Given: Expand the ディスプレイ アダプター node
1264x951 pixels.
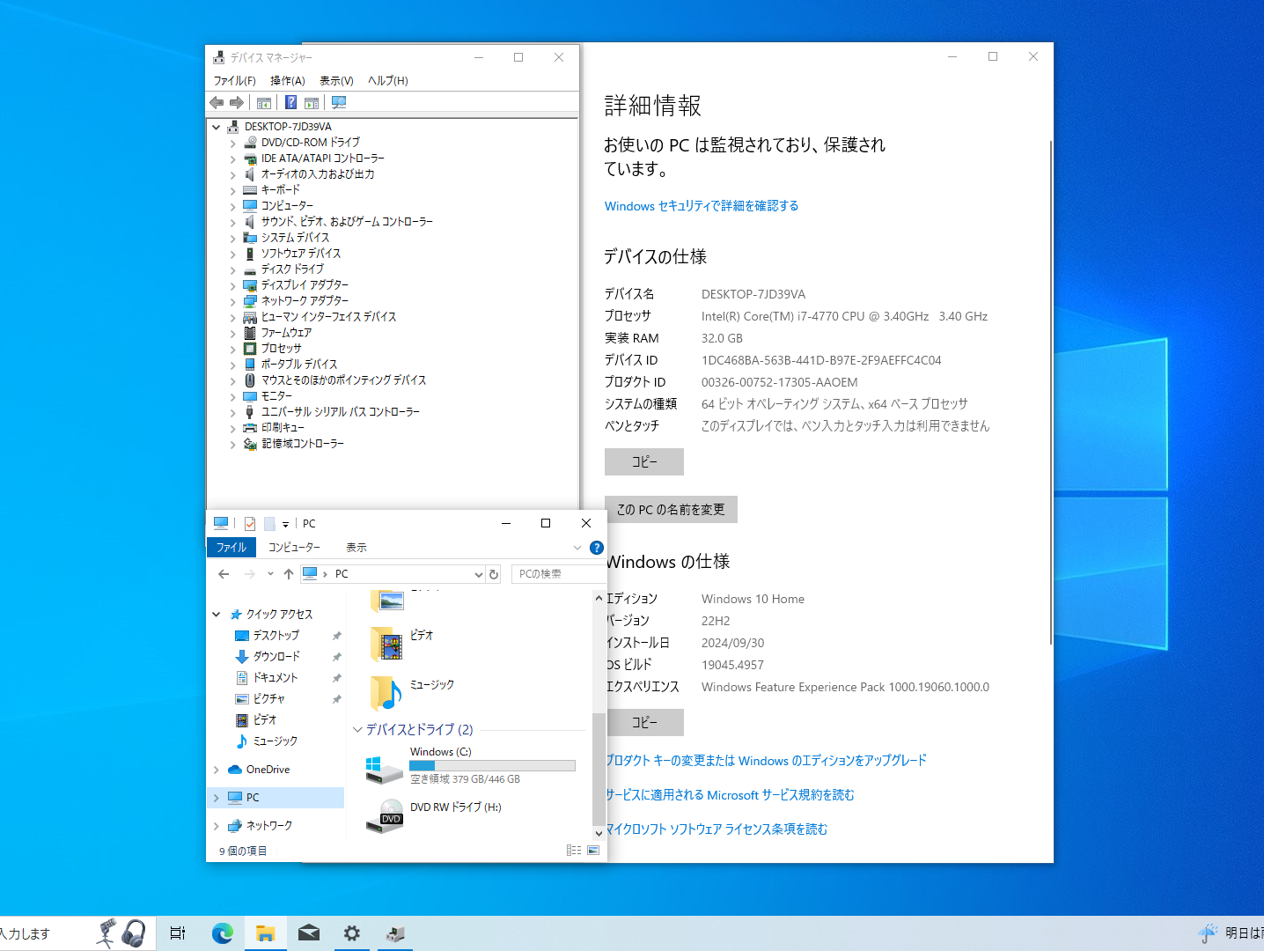Looking at the screenshot, I should click(x=232, y=285).
